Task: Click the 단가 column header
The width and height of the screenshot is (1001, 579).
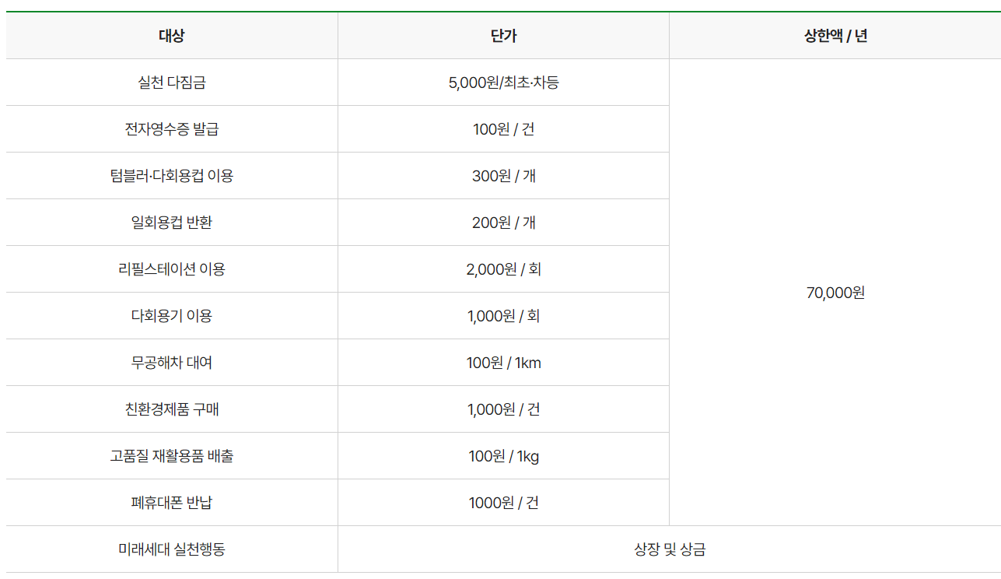Action: pyautogui.click(x=503, y=36)
